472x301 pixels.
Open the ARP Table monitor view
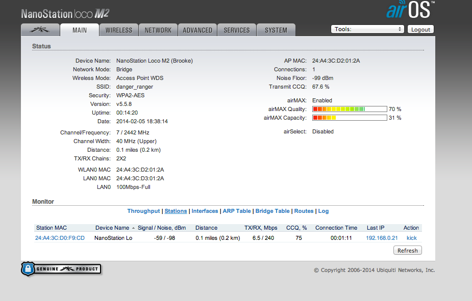pyautogui.click(x=236, y=211)
